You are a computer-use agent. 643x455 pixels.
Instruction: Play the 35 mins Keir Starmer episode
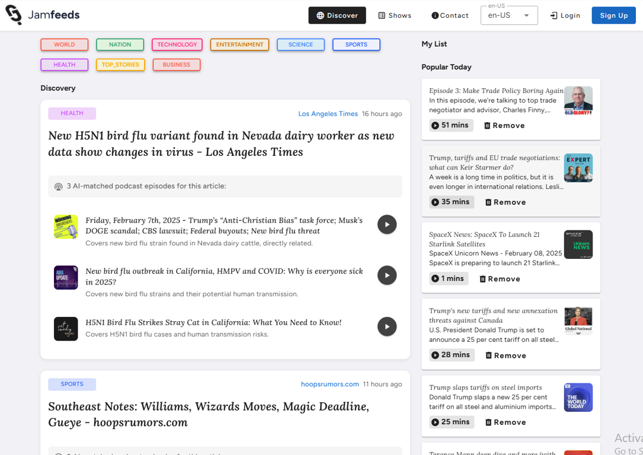point(452,202)
